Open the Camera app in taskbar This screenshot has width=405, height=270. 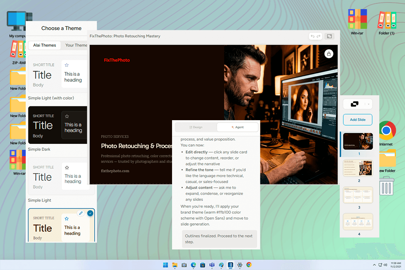click(184, 265)
